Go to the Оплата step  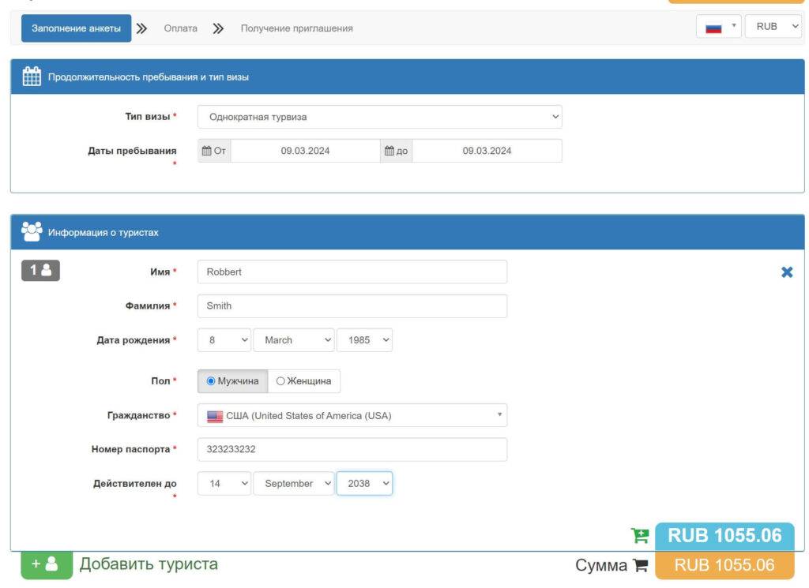click(180, 28)
